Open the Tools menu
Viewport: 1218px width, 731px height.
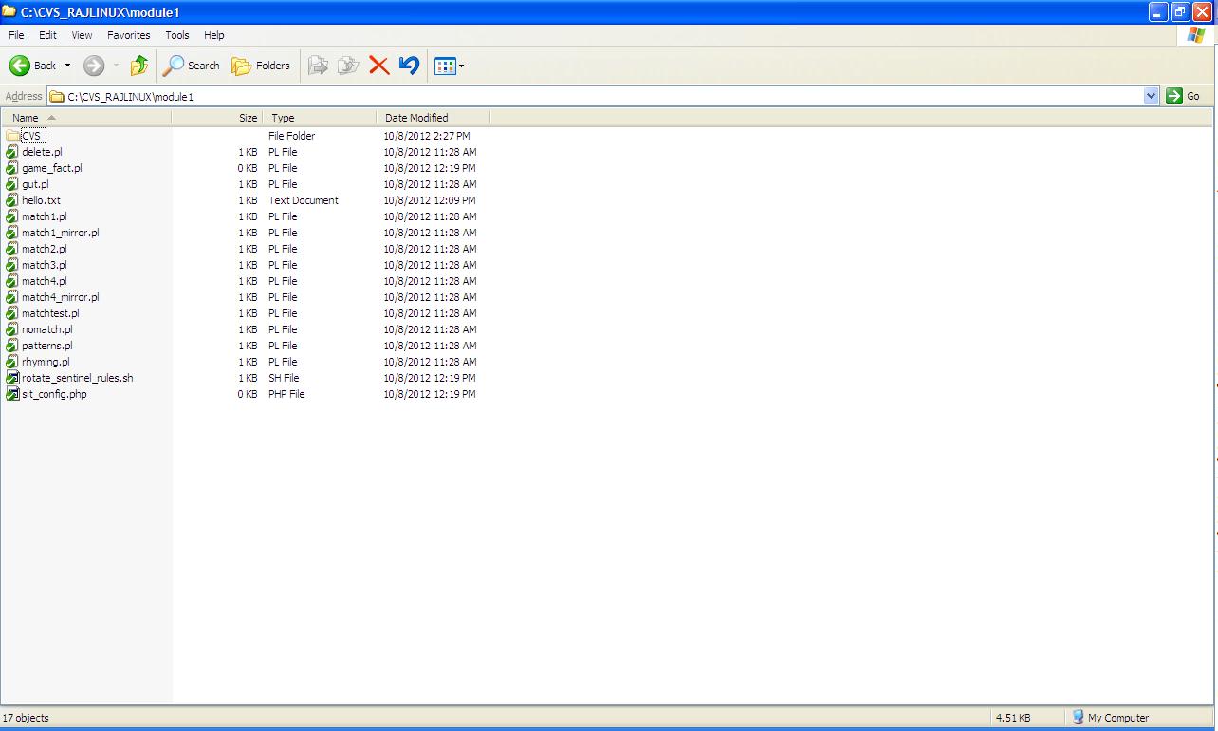176,35
